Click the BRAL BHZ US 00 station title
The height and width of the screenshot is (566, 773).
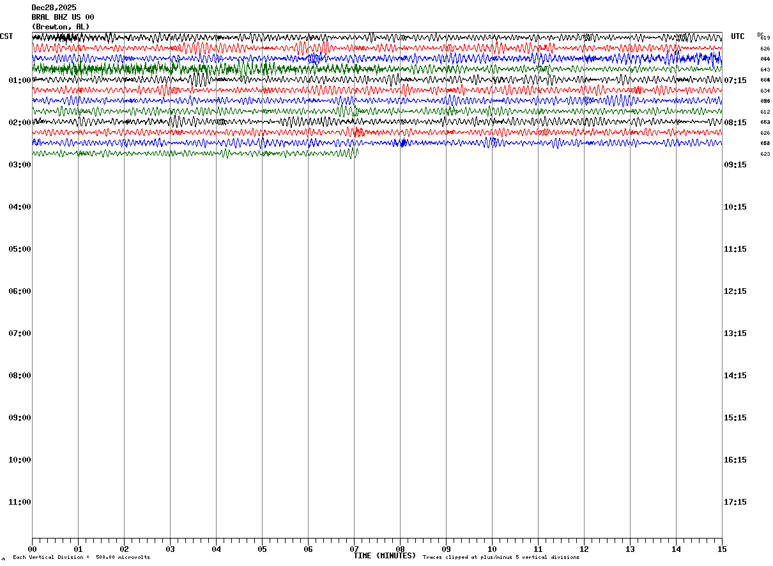pyautogui.click(x=63, y=17)
